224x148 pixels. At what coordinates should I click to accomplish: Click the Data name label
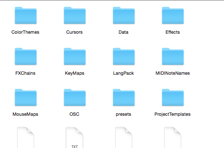point(123,32)
